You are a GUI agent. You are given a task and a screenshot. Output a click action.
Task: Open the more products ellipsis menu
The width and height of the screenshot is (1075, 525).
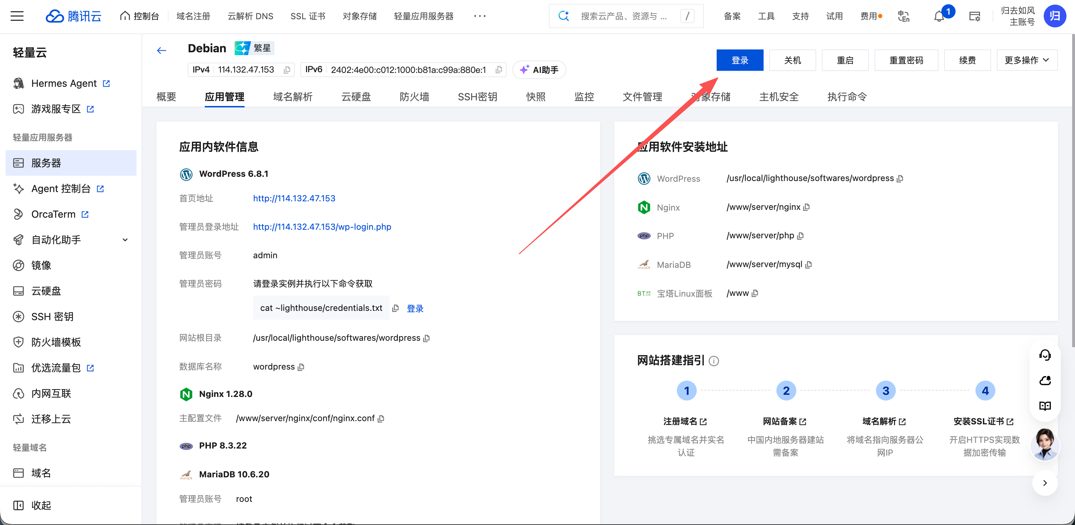(x=480, y=16)
